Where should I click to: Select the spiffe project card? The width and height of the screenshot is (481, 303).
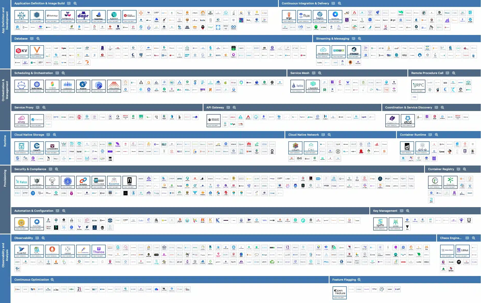(x=380, y=224)
